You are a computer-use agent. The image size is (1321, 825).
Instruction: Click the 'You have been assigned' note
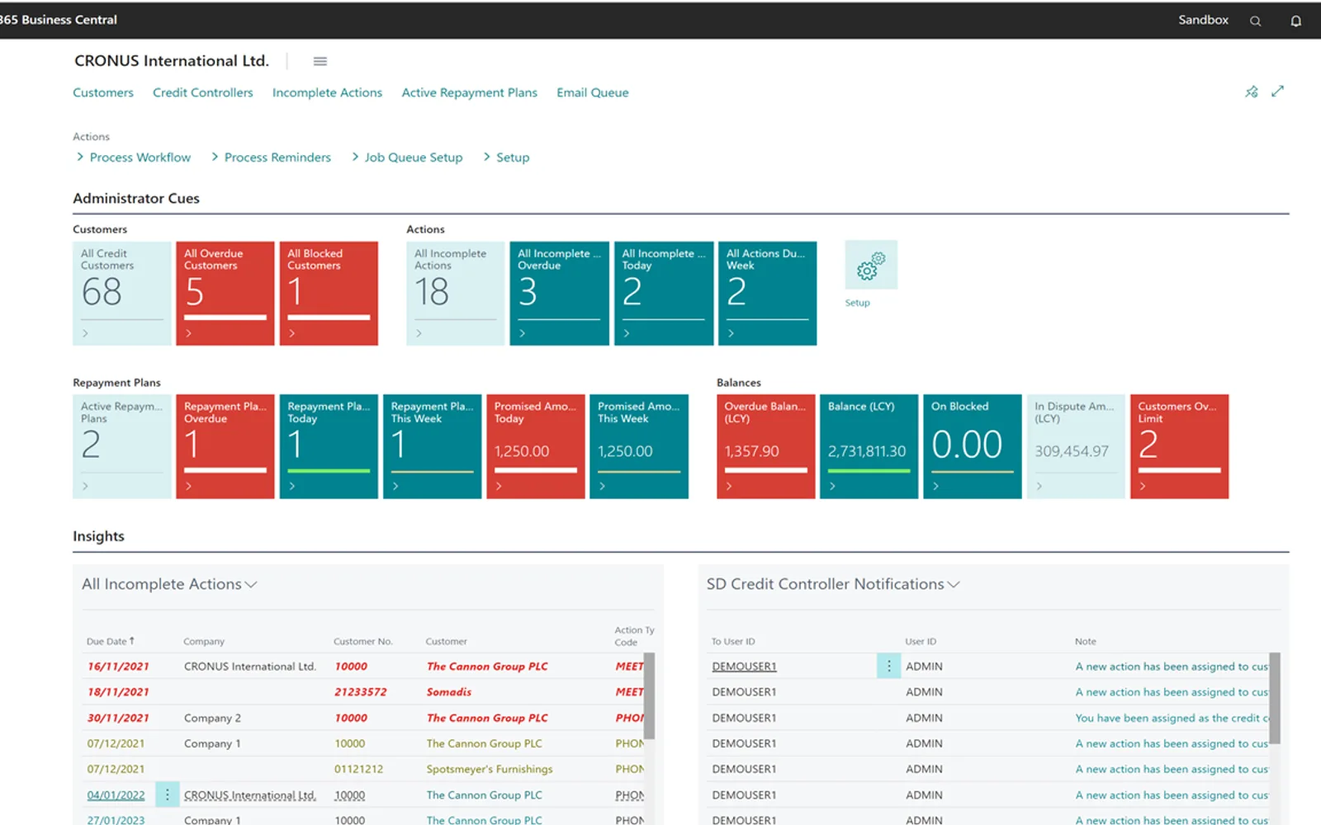[1172, 718]
